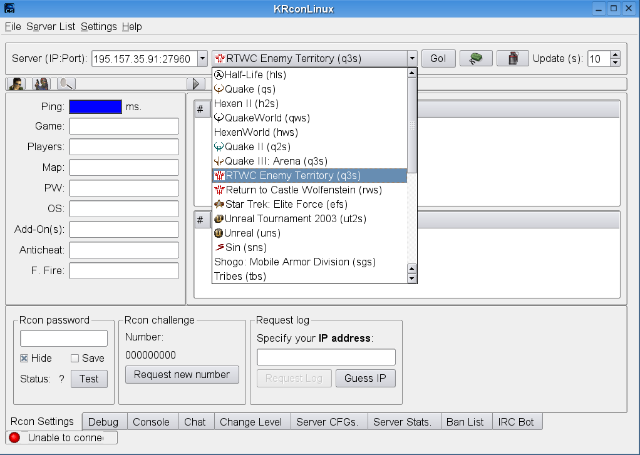Viewport: 640px width, 455px height.
Task: Click the Players info field
Action: click(124, 146)
